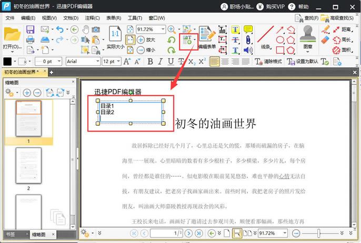361x243 pixels.
Task: Click the save floppy disk icon
Action: [31, 29]
